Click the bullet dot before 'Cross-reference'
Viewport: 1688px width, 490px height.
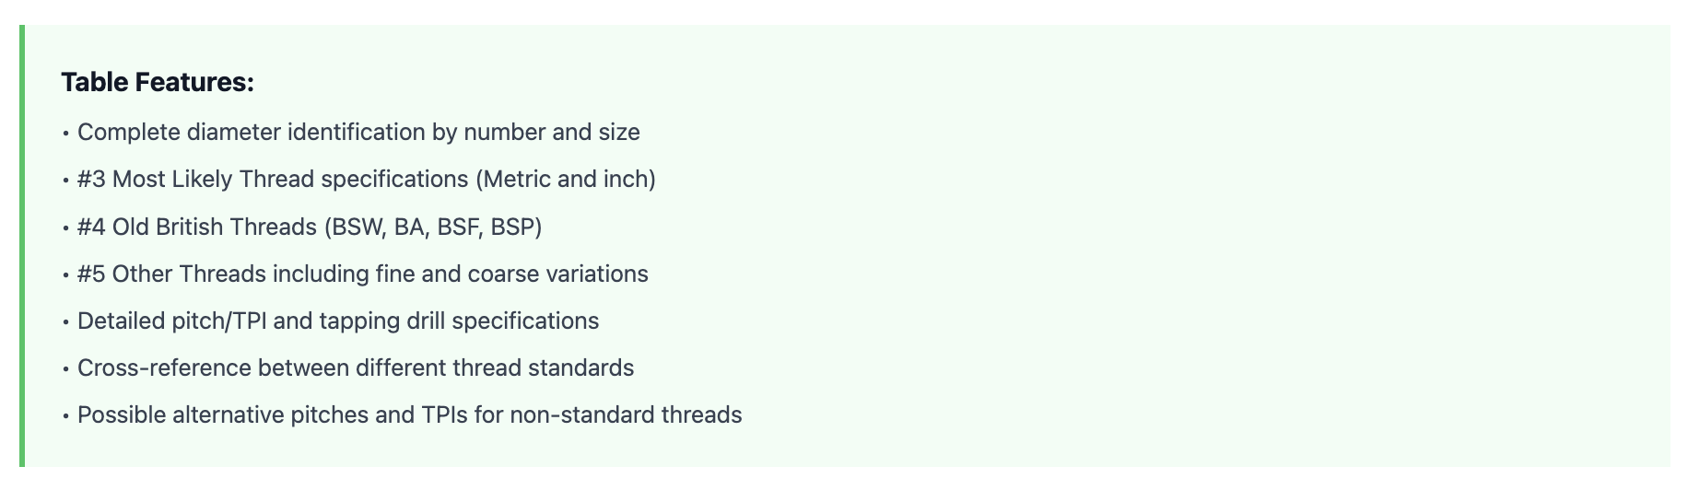coord(65,369)
